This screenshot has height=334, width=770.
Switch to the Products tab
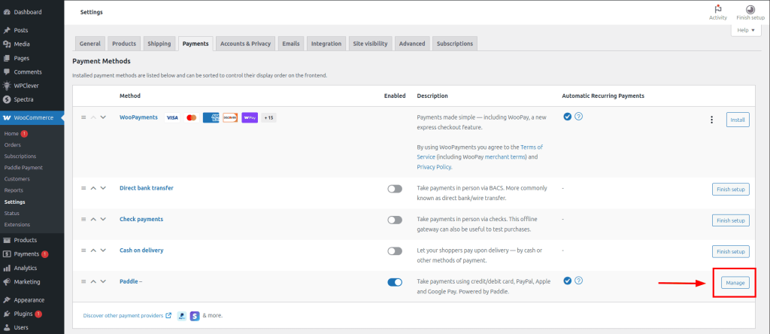point(124,44)
